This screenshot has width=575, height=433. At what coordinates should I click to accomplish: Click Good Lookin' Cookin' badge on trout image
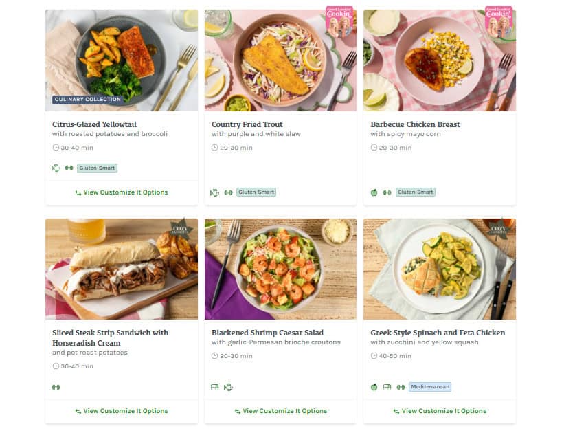click(x=339, y=21)
